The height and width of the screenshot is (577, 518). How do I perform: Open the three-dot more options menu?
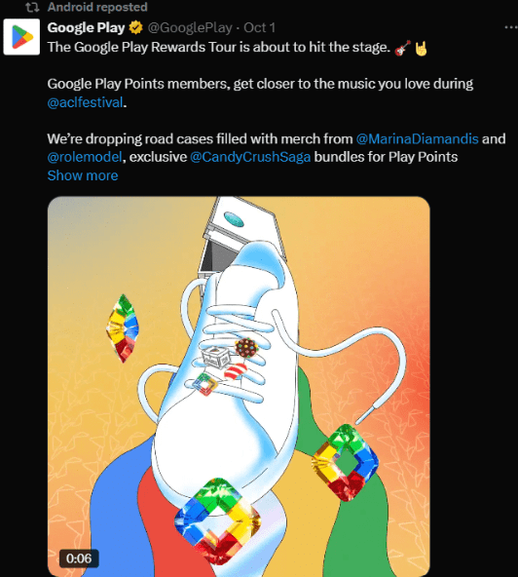click(511, 27)
